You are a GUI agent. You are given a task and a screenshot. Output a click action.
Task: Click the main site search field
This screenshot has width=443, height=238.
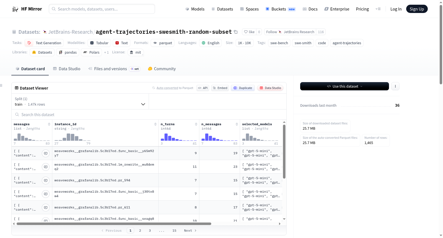[x=102, y=9]
